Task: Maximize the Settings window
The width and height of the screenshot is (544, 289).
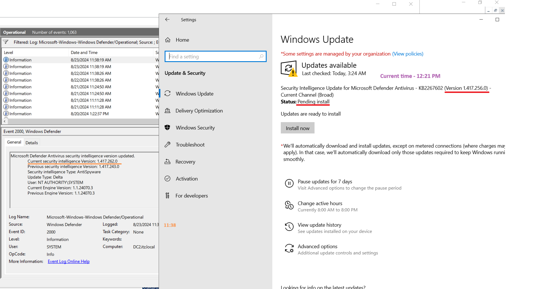Action: pyautogui.click(x=497, y=20)
